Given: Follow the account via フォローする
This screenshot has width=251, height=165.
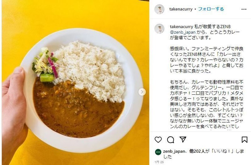Looking at the screenshot, I should point(211,9).
